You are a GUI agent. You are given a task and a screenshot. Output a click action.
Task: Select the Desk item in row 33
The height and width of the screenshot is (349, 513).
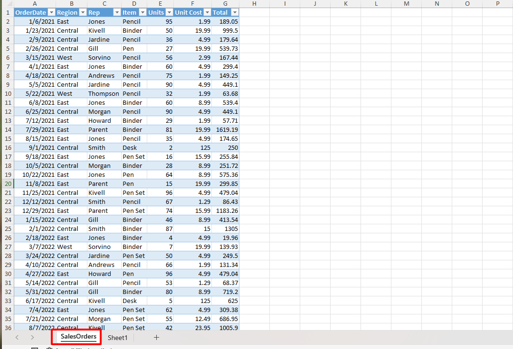pos(134,301)
